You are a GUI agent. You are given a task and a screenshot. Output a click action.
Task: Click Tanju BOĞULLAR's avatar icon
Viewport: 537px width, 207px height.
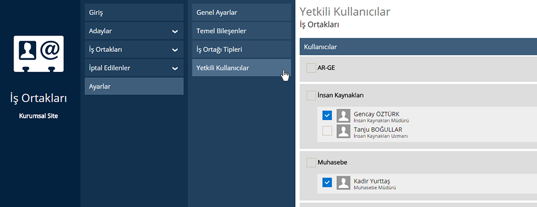click(x=344, y=131)
